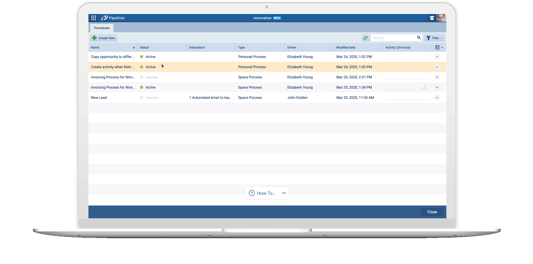Toggle status of 'Copy opportunity to differ...' process

pyautogui.click(x=142, y=57)
